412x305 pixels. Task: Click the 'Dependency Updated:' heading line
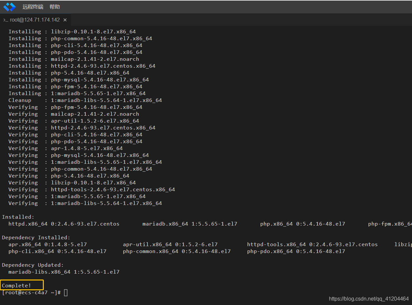coord(33,265)
